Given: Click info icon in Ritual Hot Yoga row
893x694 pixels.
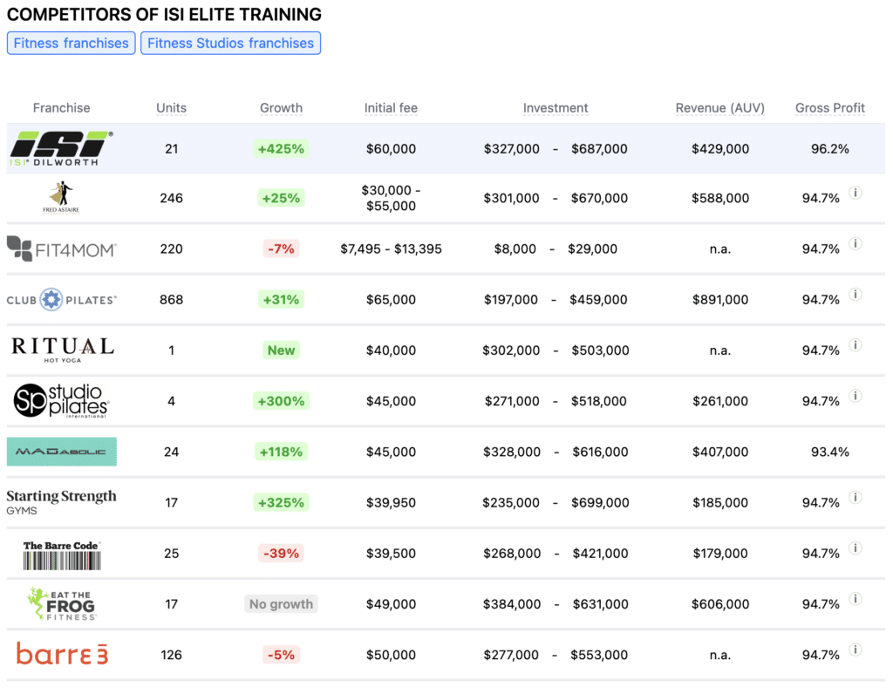Looking at the screenshot, I should click(x=855, y=345).
